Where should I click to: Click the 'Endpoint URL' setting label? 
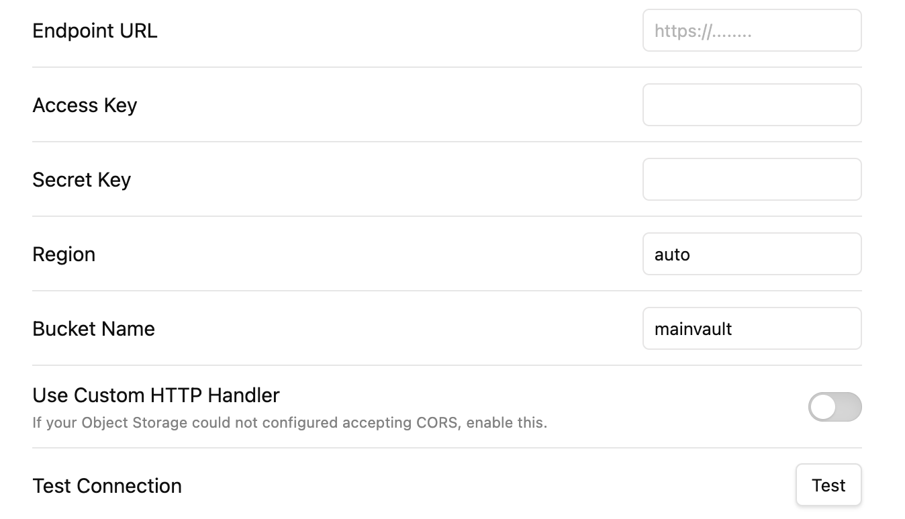95,31
